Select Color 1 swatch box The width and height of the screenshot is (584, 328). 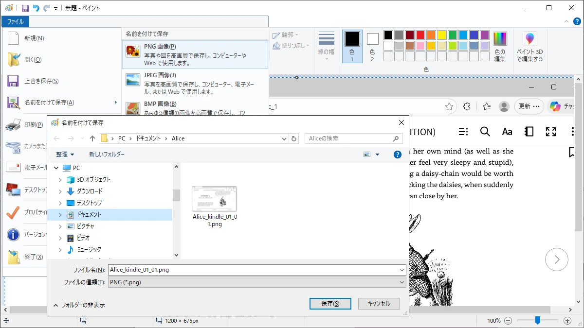pyautogui.click(x=352, y=47)
